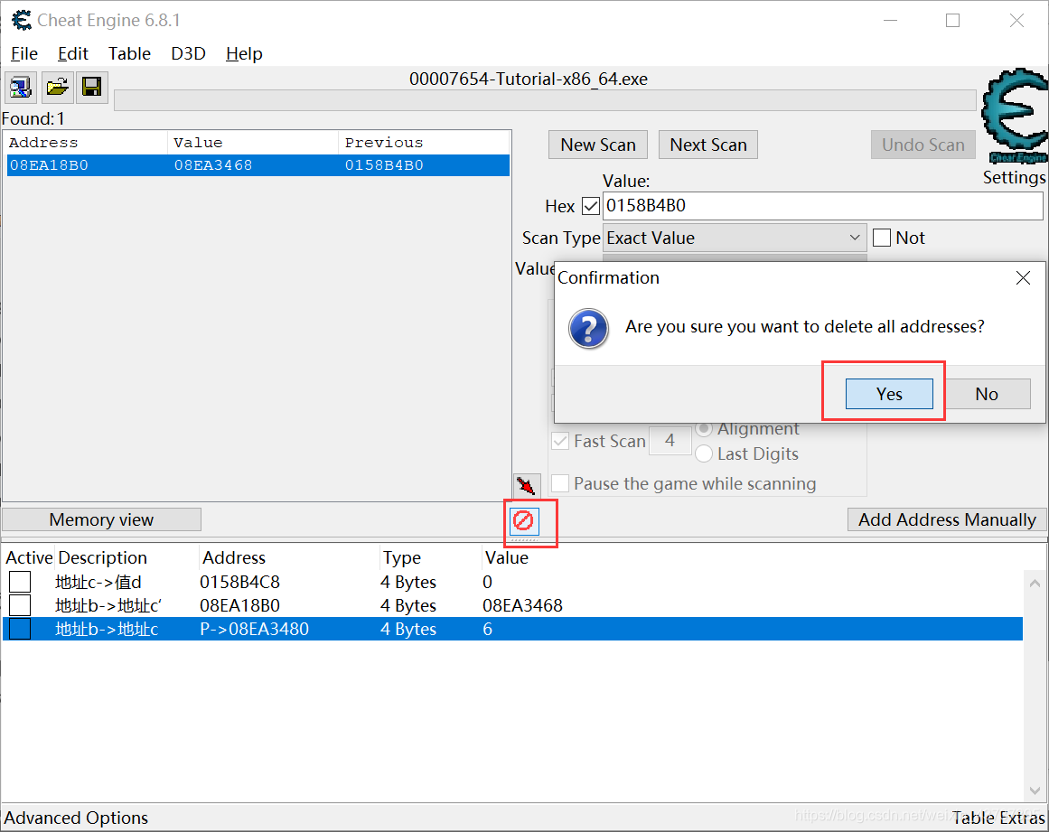
Task: Click the New Scan button
Action: pyautogui.click(x=598, y=145)
